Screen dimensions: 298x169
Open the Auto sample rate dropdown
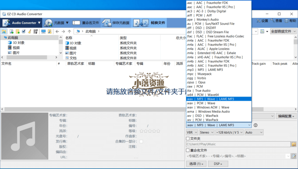254,132
